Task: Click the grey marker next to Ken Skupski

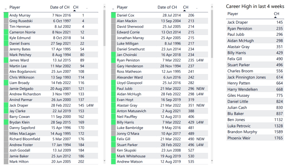Action: tap(113, 150)
